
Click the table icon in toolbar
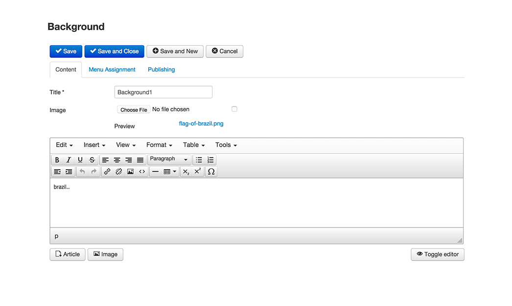(167, 172)
